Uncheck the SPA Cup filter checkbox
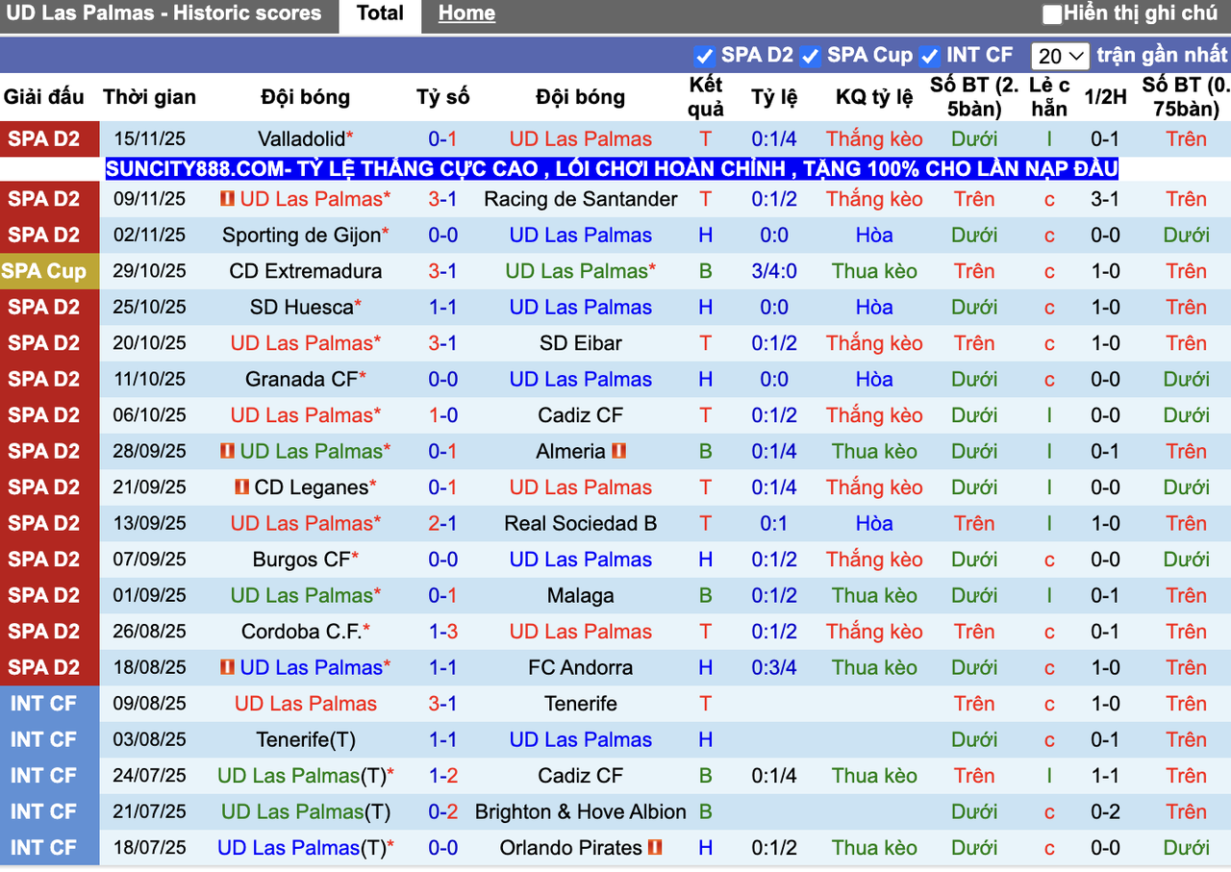Image resolution: width=1231 pixels, height=872 pixels. point(810,56)
